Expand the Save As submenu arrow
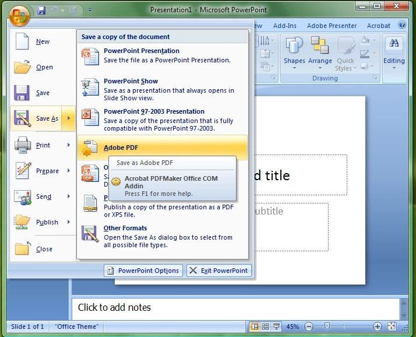The height and width of the screenshot is (337, 416). pos(69,118)
